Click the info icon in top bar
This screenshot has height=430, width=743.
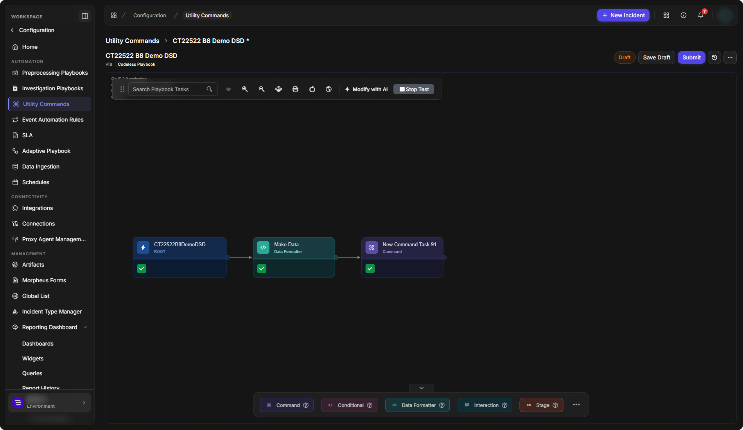pos(684,15)
